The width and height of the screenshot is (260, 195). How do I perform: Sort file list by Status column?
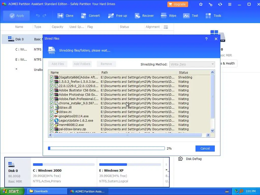click(x=193, y=72)
